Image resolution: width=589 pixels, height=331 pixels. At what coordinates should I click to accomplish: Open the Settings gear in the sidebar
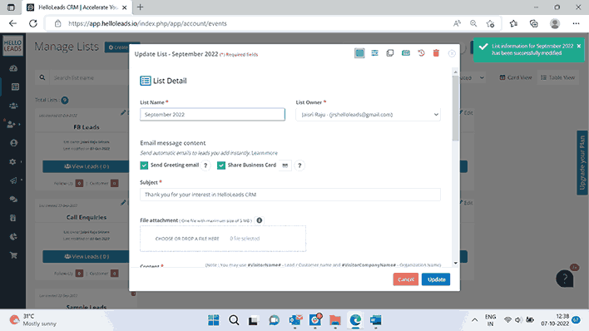tap(12, 162)
